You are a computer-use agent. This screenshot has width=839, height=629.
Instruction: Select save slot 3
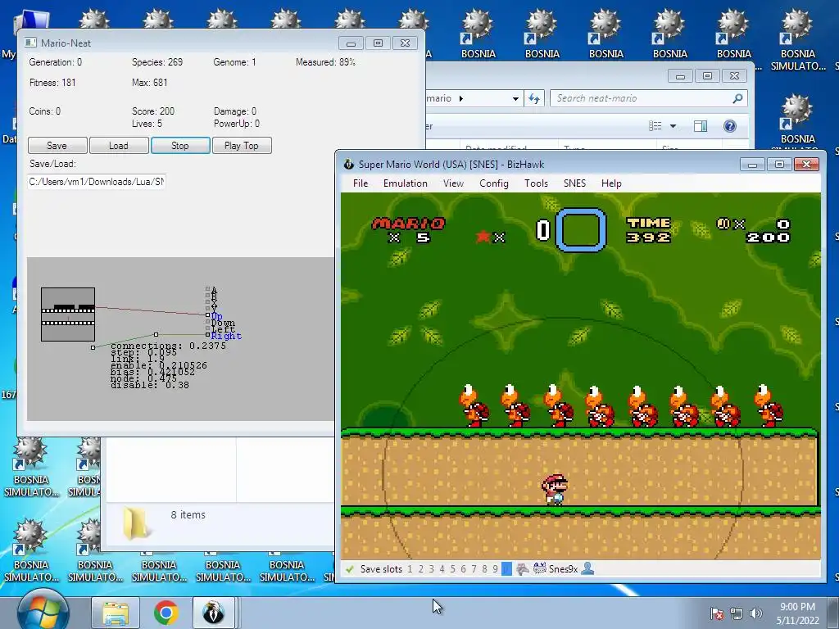[431, 569]
